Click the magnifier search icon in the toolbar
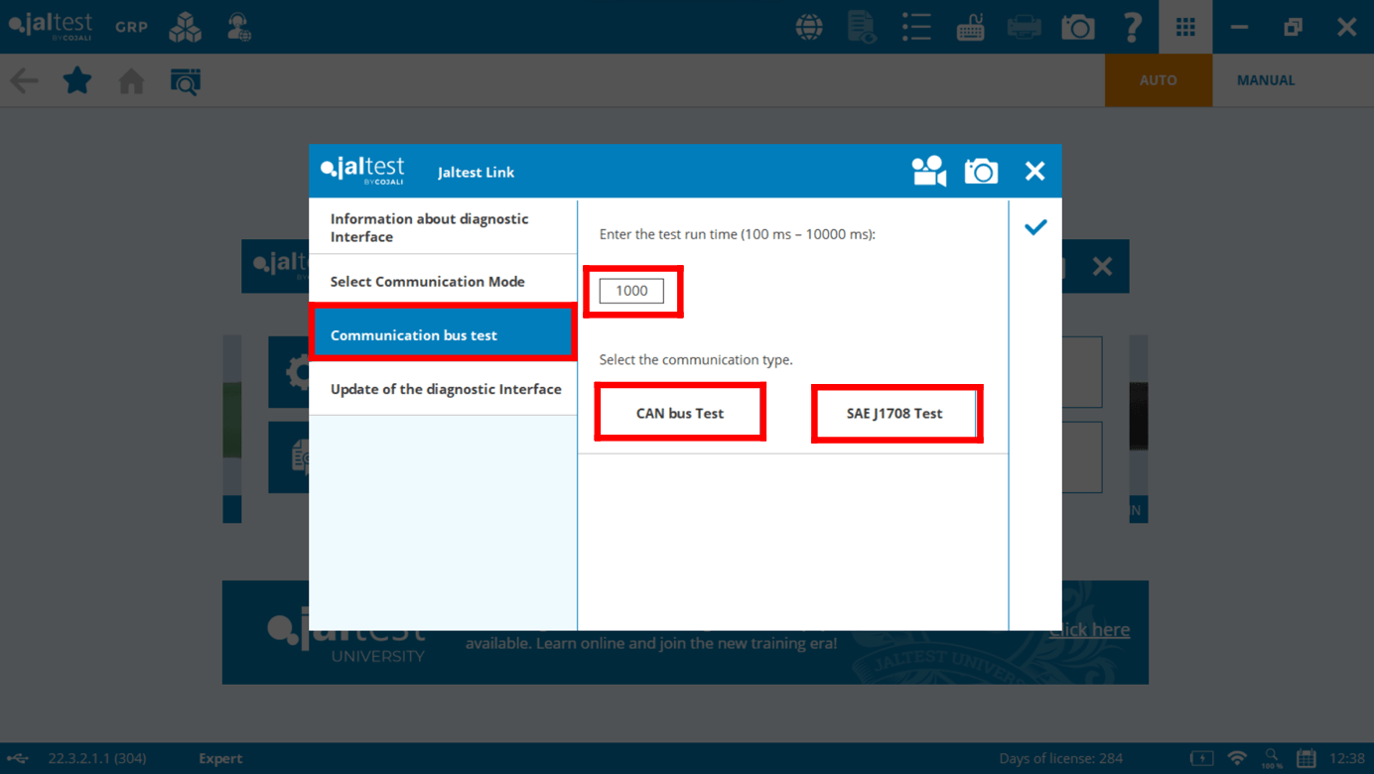Image resolution: width=1374 pixels, height=774 pixels. (x=186, y=80)
